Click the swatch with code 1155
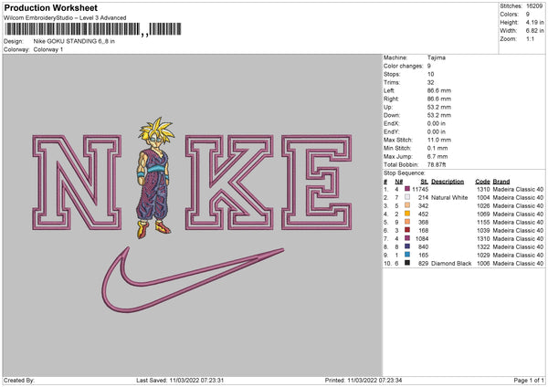This screenshot has width=548, height=387. tap(407, 222)
